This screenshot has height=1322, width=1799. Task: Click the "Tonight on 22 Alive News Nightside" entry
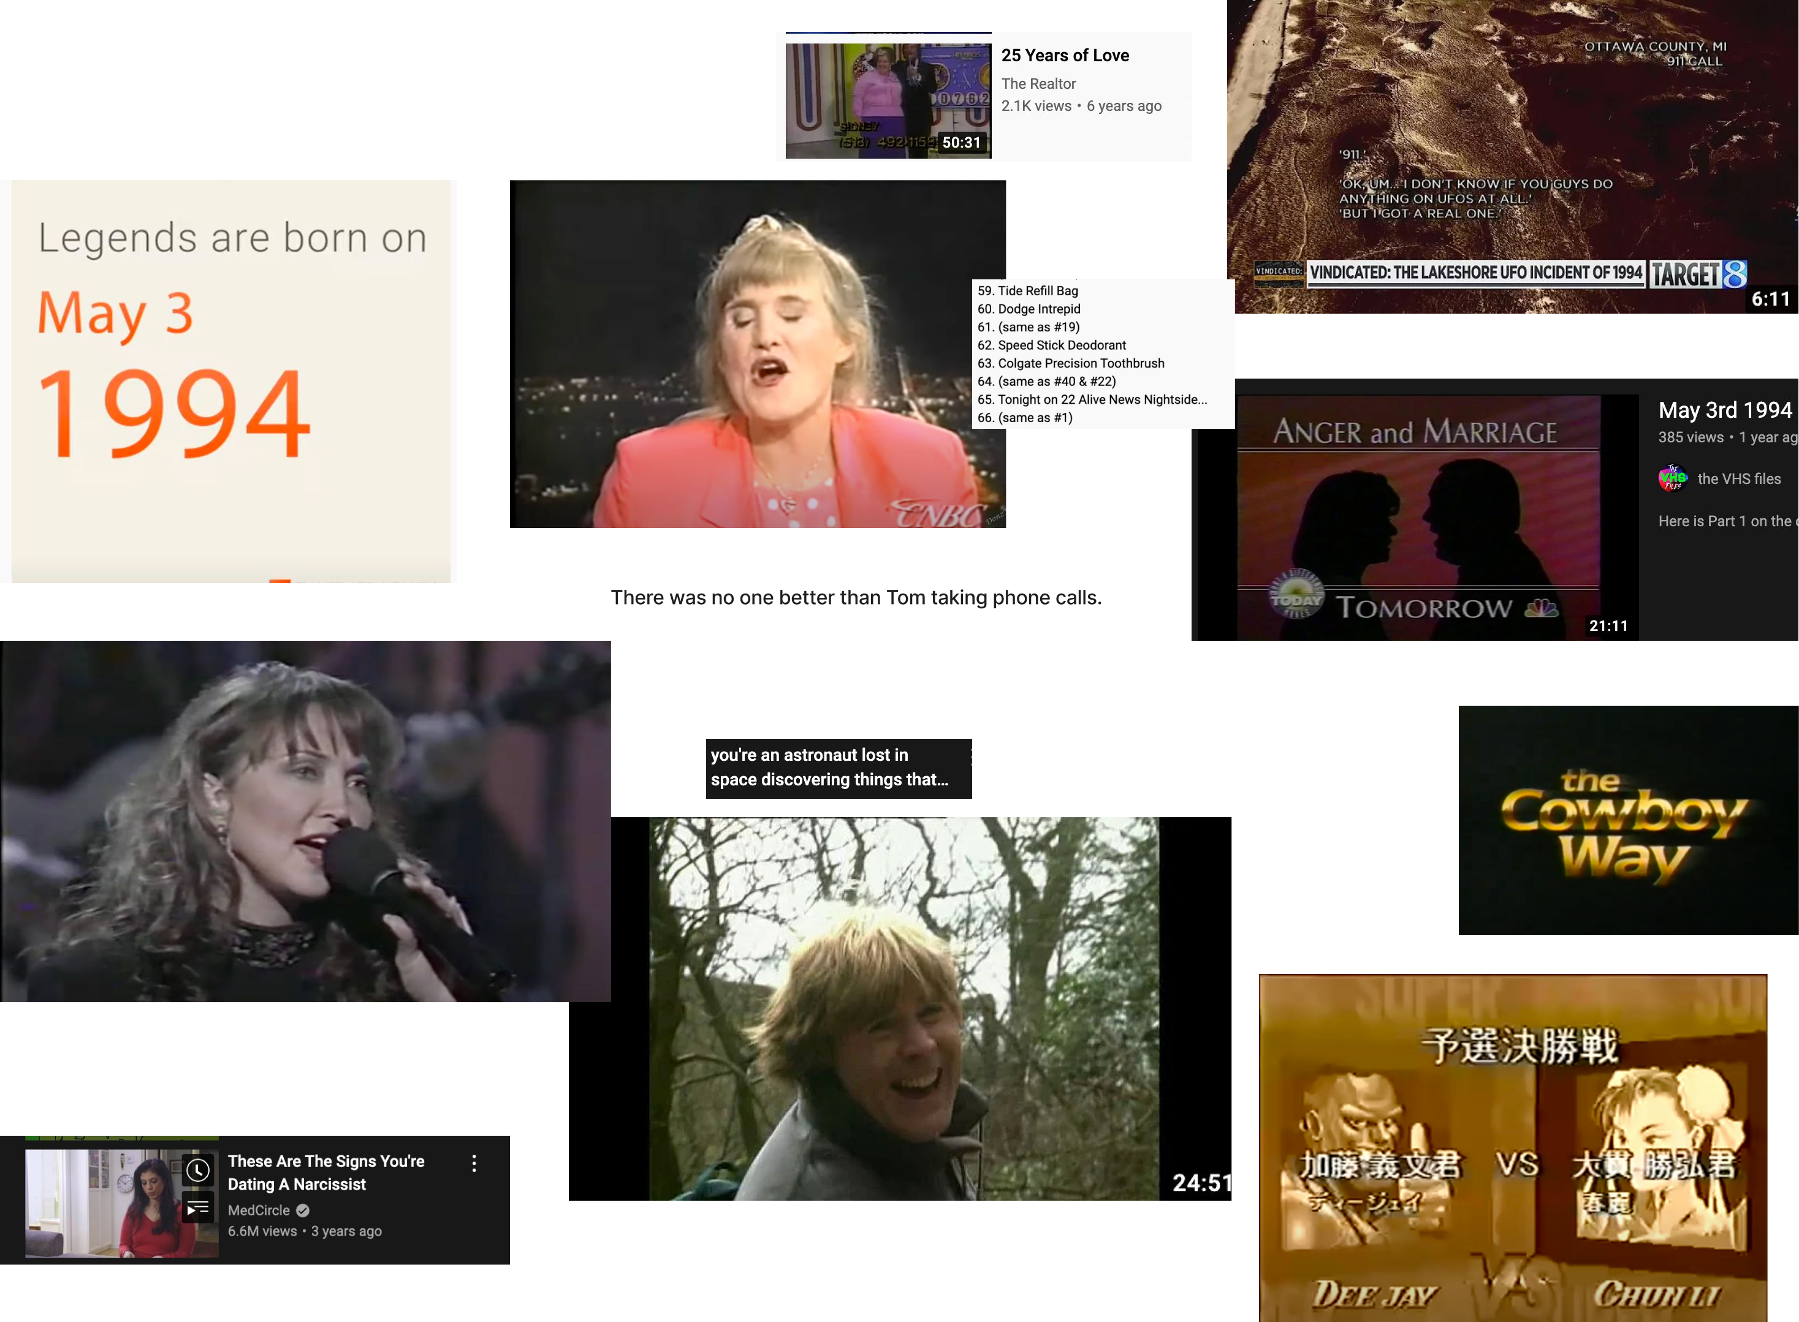[x=1093, y=399]
